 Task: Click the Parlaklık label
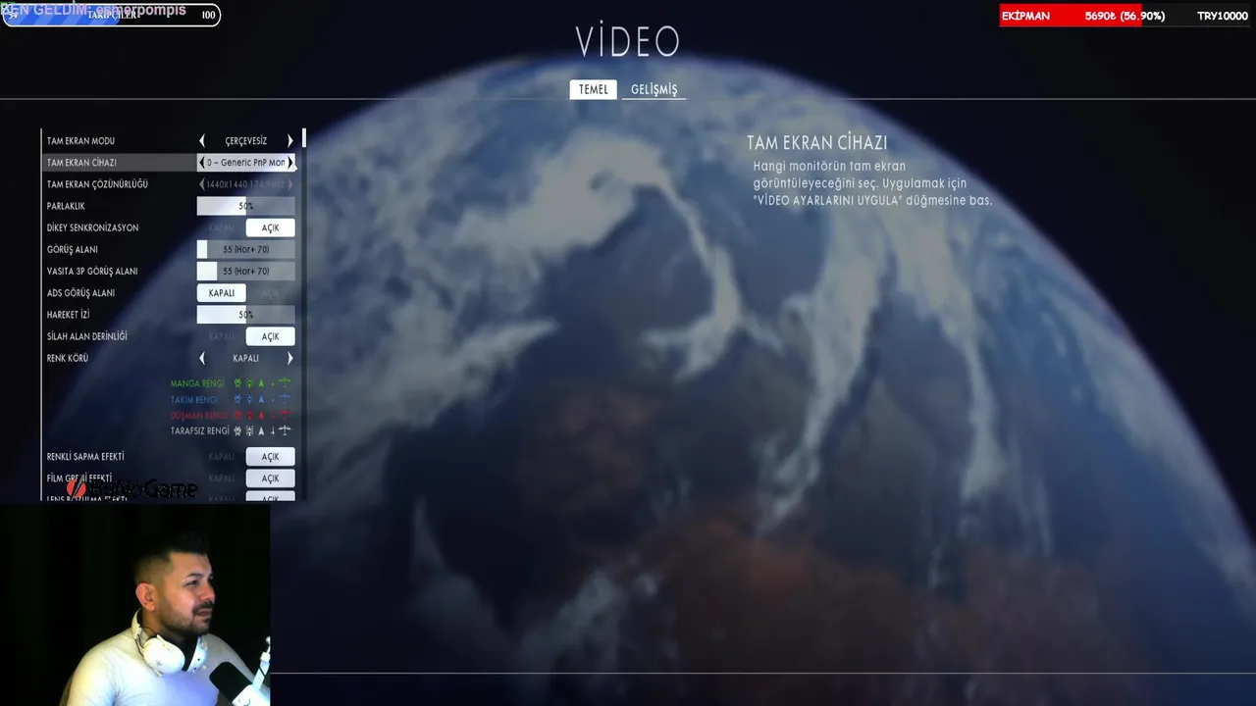click(66, 206)
